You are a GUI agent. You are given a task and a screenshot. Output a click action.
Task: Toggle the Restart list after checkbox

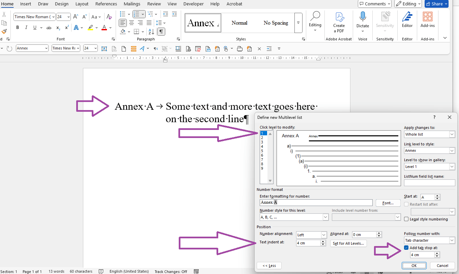406,204
